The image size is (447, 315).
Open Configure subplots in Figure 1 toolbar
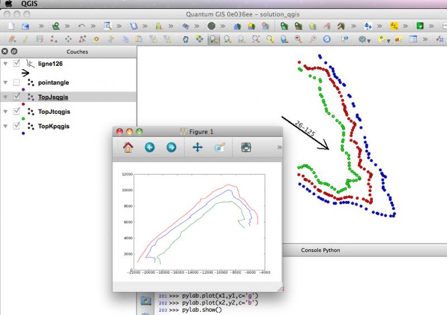(246, 147)
